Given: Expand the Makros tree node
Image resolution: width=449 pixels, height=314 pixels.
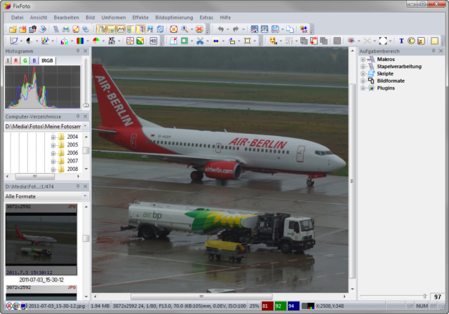Looking at the screenshot, I should [363, 60].
